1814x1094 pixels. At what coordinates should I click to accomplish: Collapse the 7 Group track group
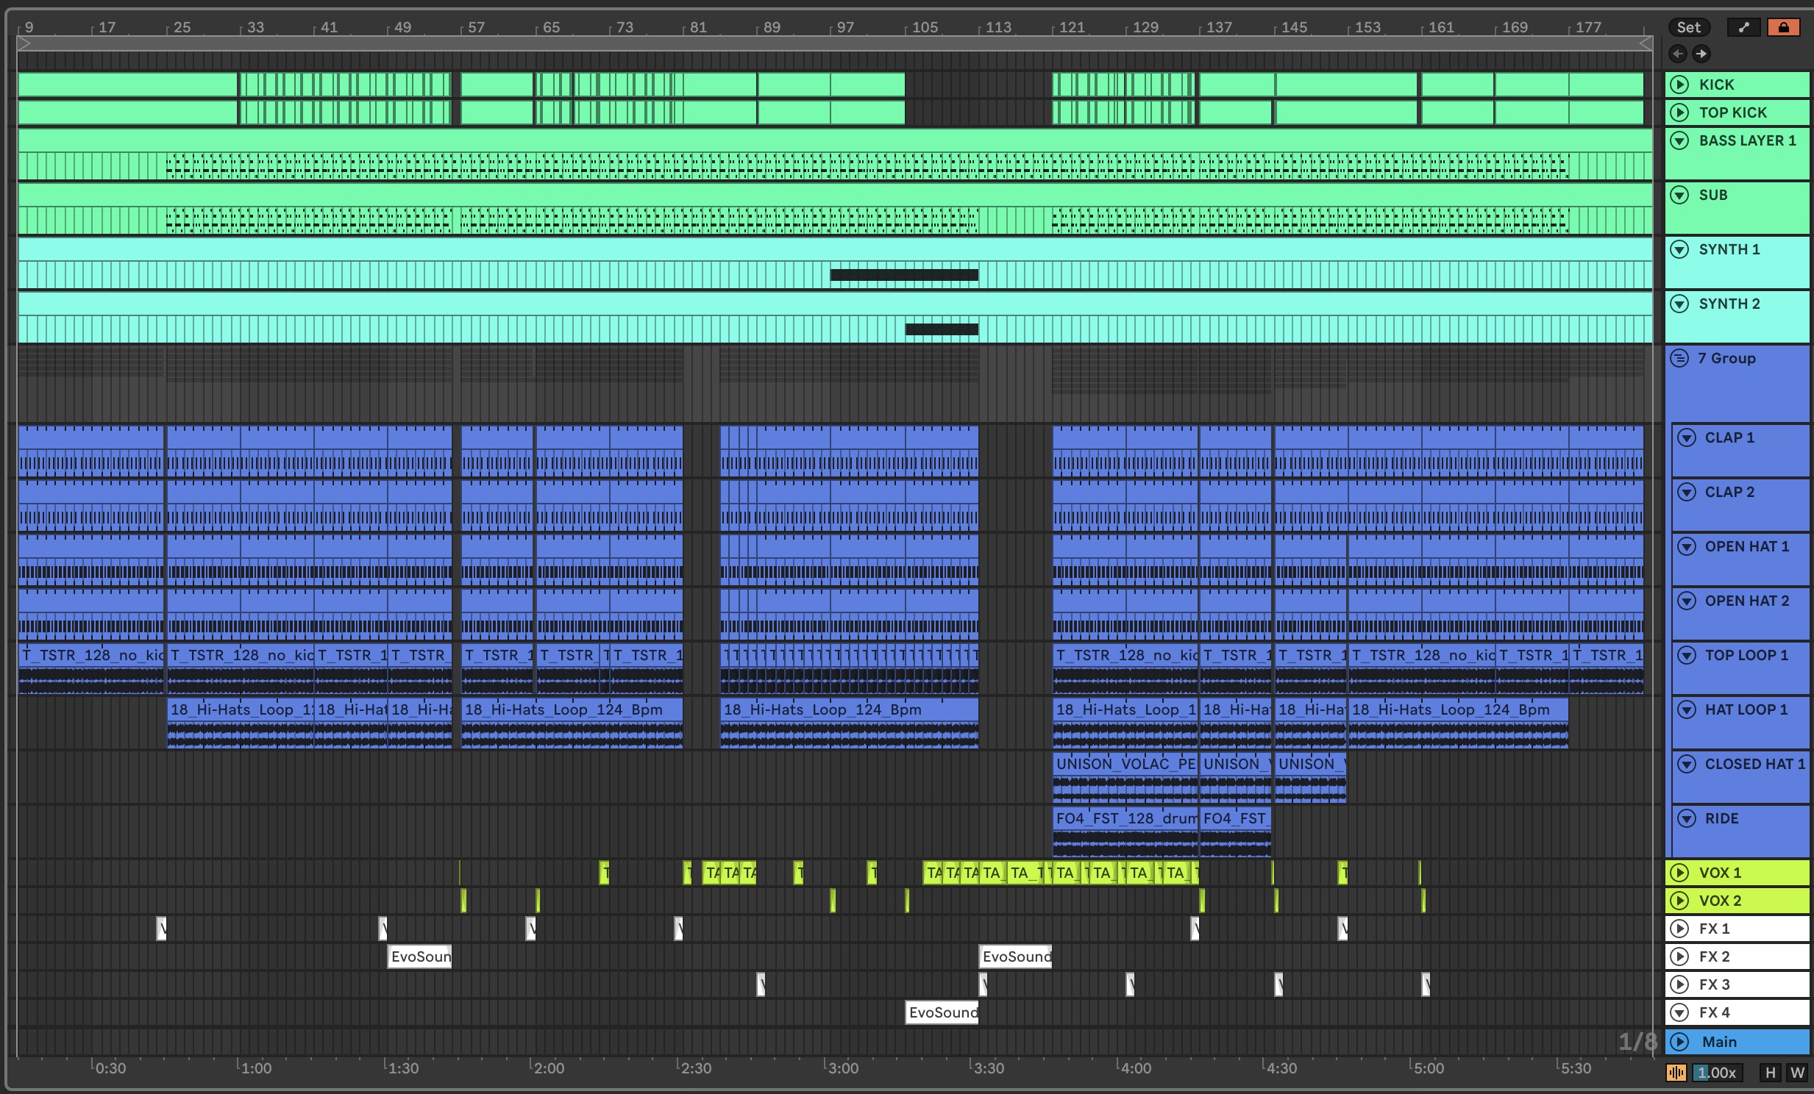pos(1679,358)
